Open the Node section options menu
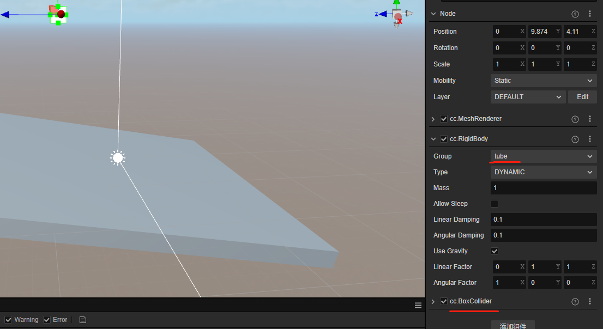 click(590, 14)
